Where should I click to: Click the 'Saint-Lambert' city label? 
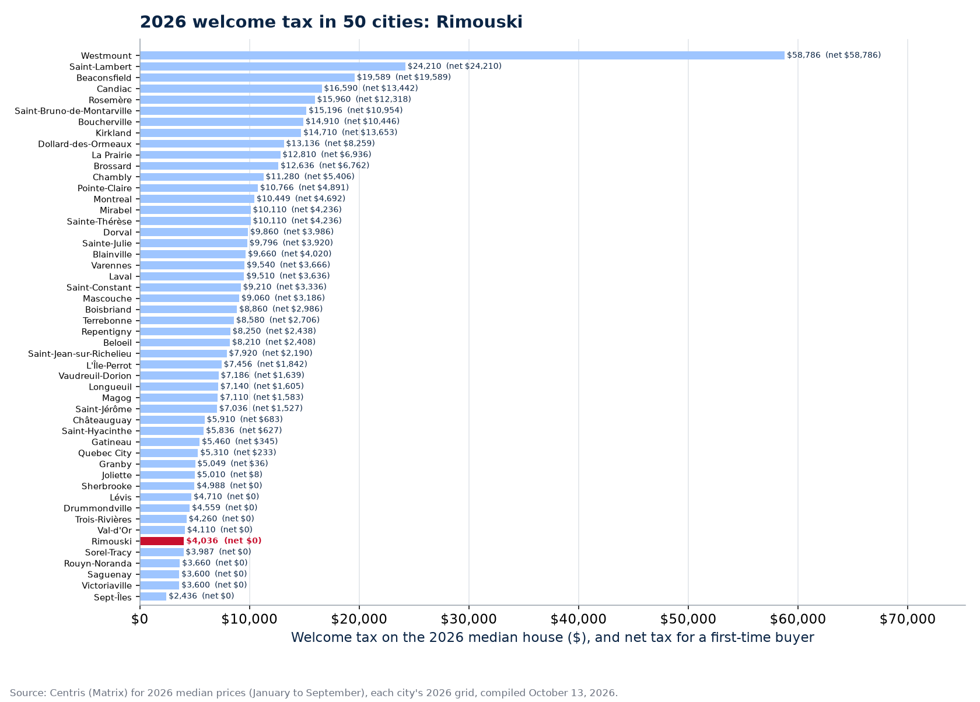point(100,67)
